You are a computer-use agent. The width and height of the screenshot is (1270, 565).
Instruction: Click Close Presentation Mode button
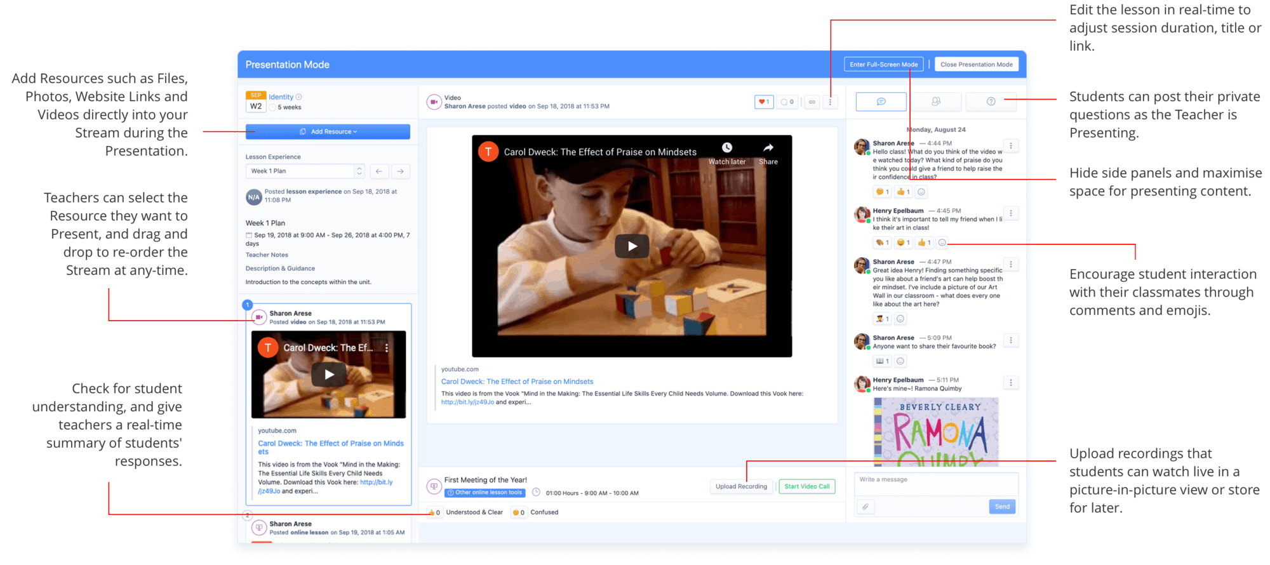click(976, 64)
